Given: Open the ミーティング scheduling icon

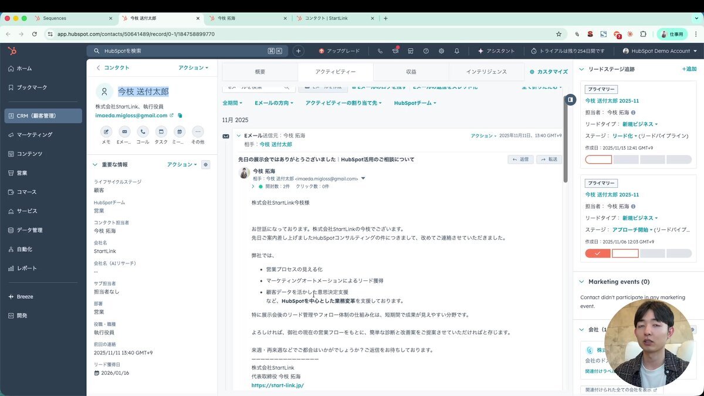Looking at the screenshot, I should click(x=180, y=131).
